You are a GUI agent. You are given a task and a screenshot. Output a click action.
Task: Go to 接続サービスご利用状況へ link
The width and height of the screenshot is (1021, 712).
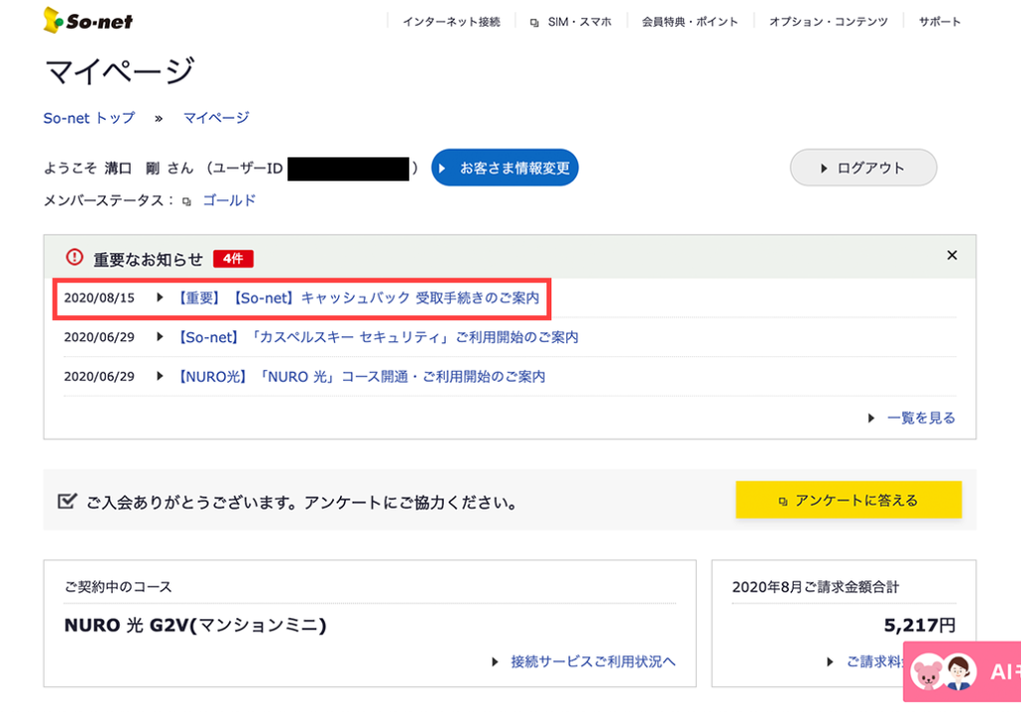[592, 661]
